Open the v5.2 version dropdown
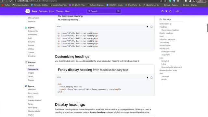This screenshot has height=117, width=208. pos(178,11)
